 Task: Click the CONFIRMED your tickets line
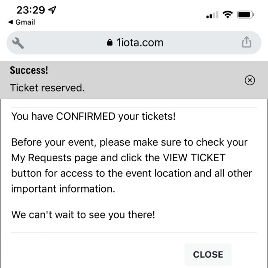93,117
